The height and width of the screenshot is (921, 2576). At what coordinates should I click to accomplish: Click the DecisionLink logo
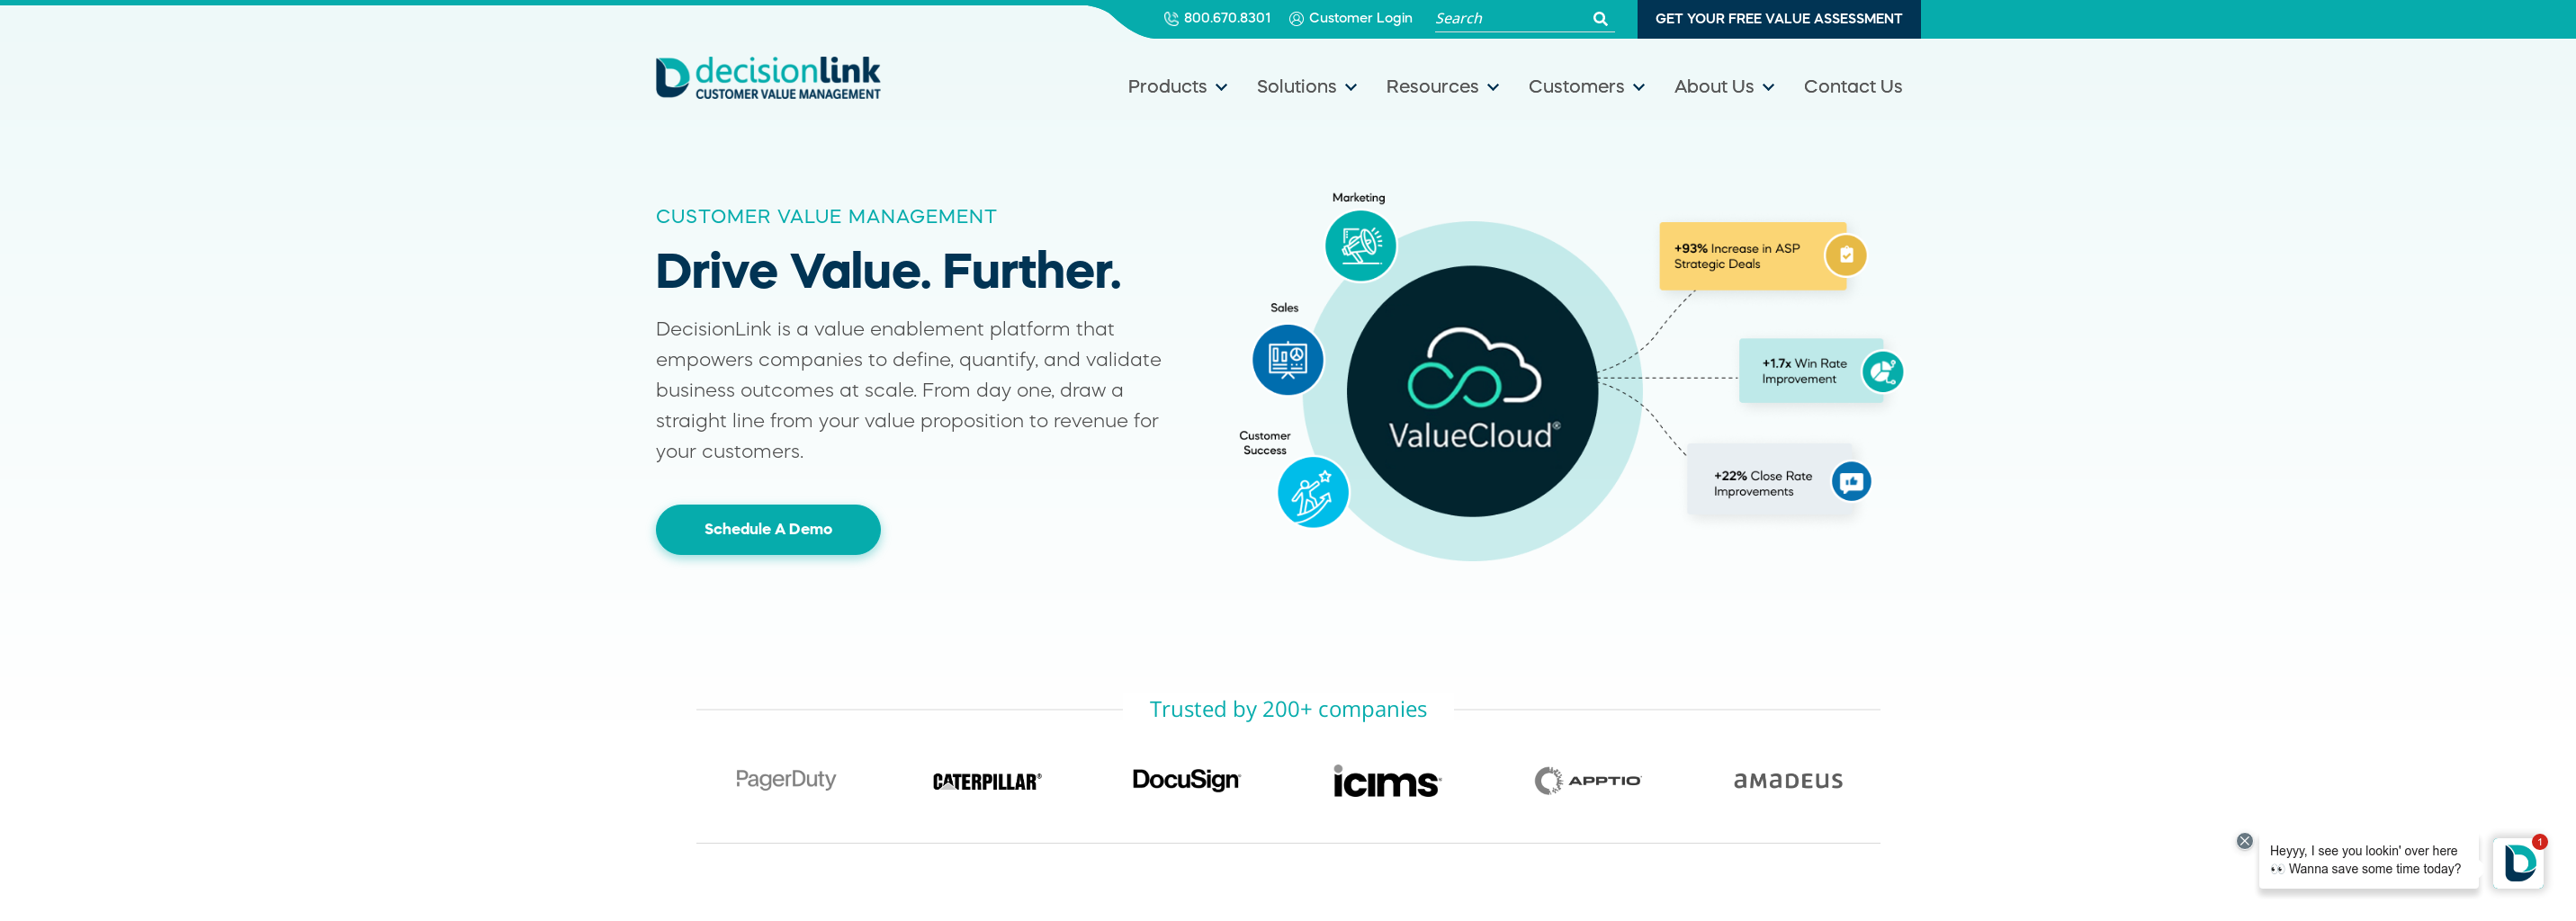(x=768, y=78)
